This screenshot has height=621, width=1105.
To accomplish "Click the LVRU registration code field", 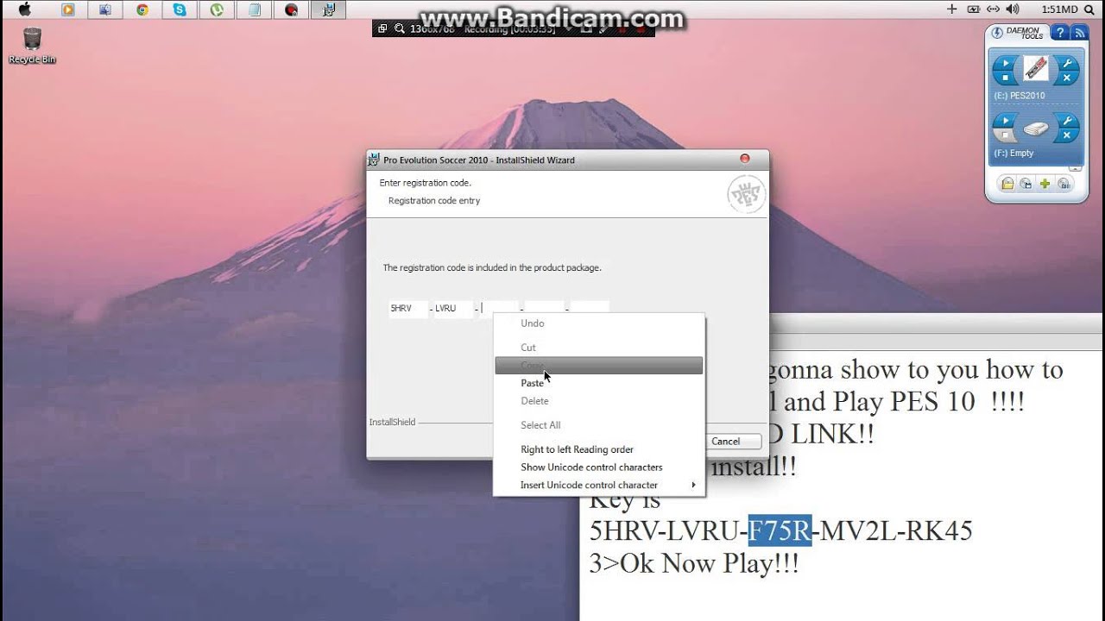I will point(453,308).
